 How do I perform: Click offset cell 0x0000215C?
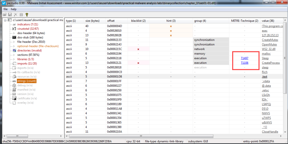point(114,49)
